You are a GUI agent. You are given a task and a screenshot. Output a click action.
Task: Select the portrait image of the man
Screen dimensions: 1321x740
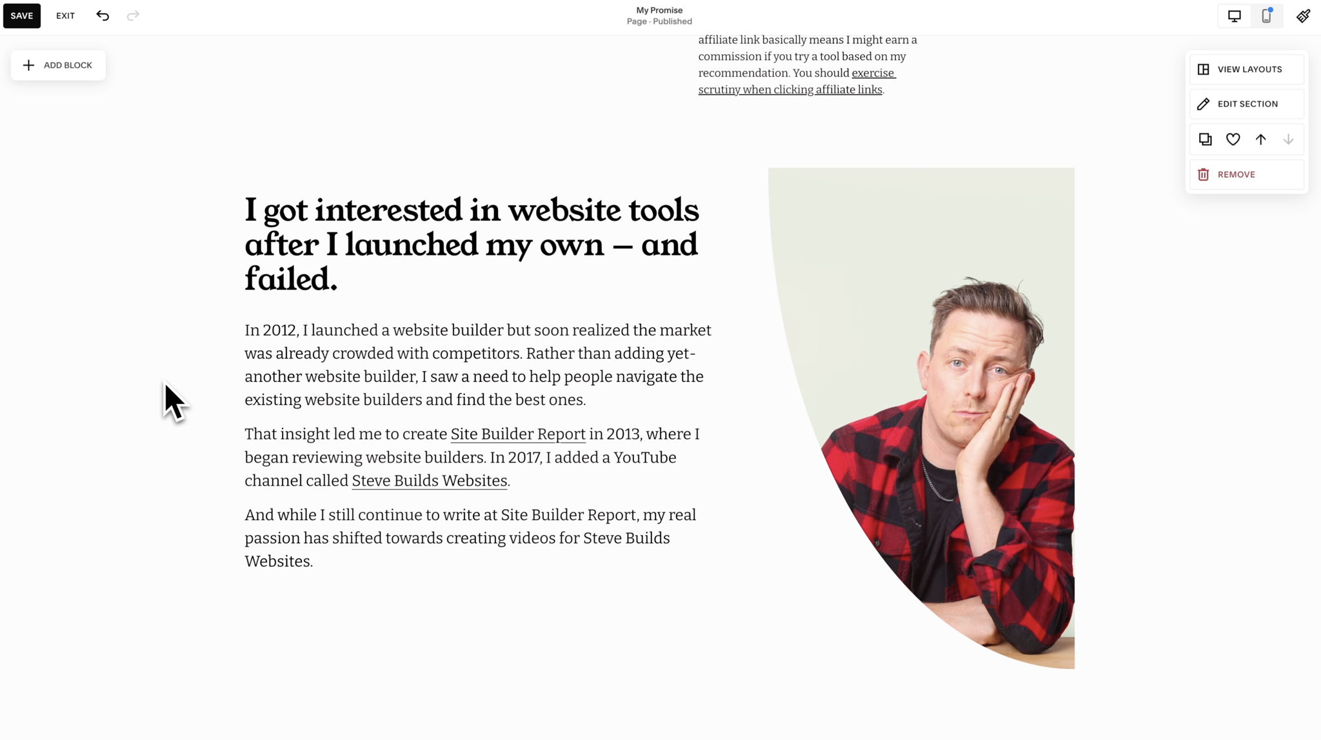[x=921, y=418]
